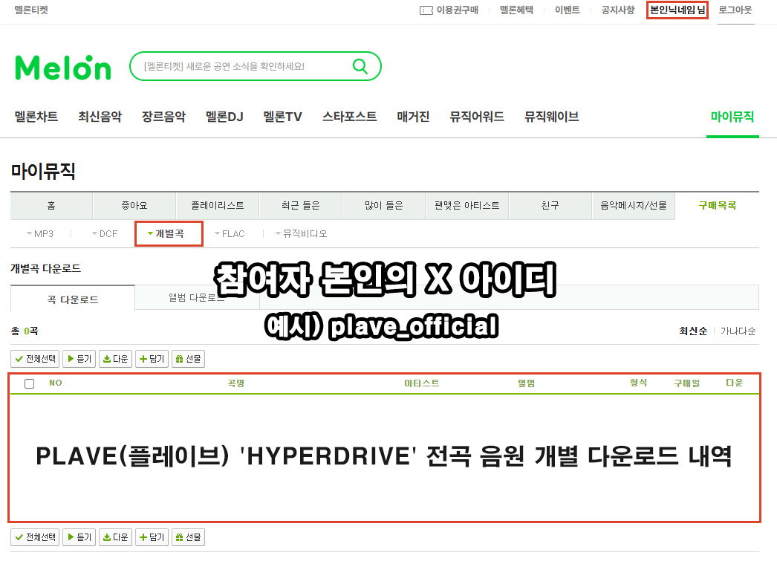Open the 장르음악 menu
Image resolution: width=777 pixels, height=564 pixels.
(x=163, y=117)
